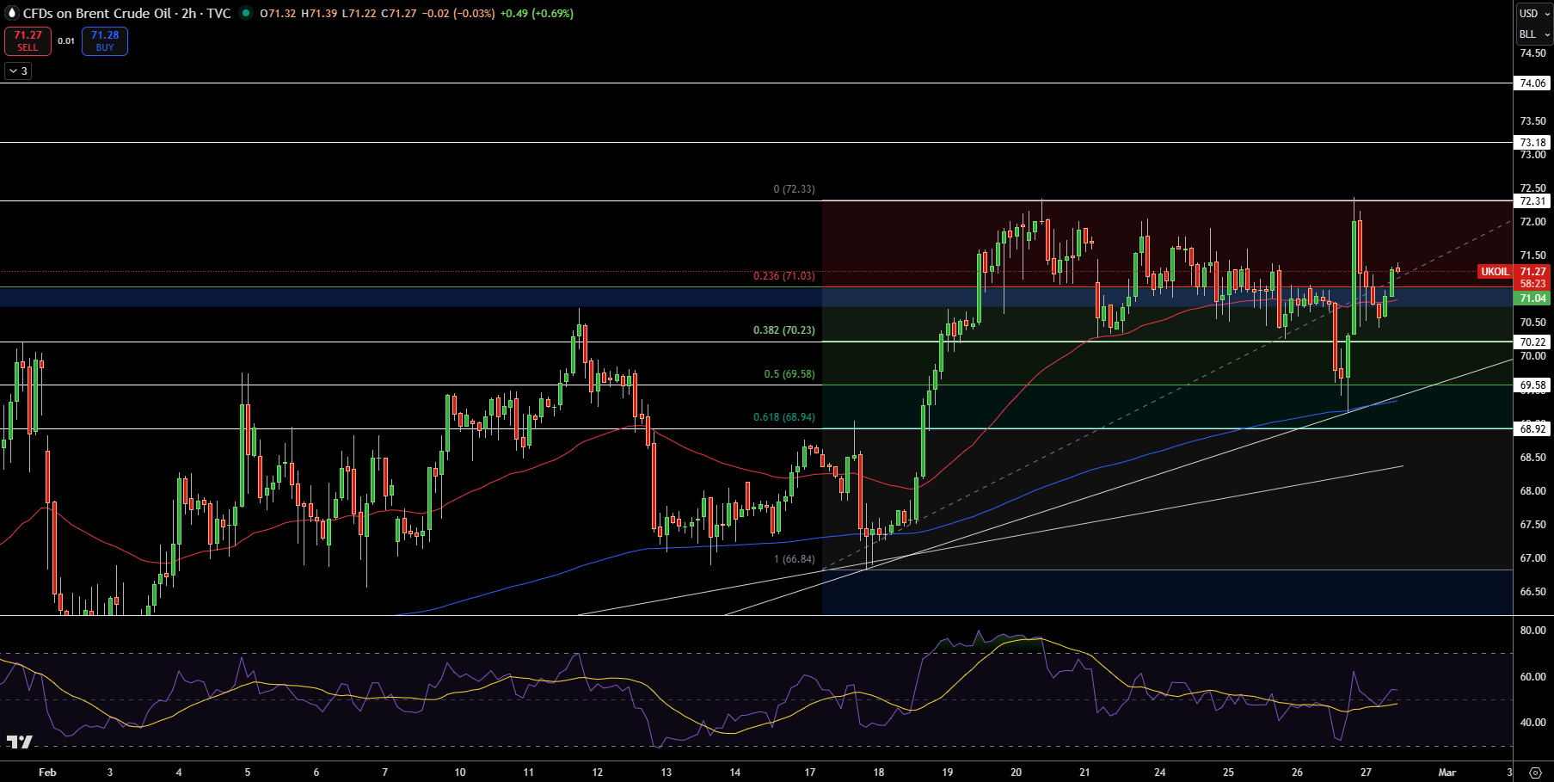Click the UKOIL symbol price label
Viewport: 1554px width, 782px height.
[1495, 272]
